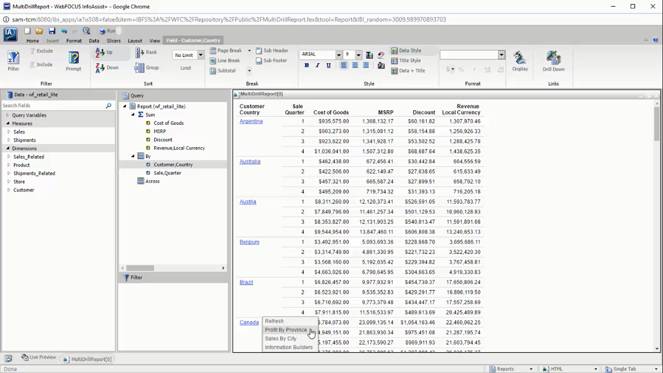Click into the Search fields input box

point(53,105)
